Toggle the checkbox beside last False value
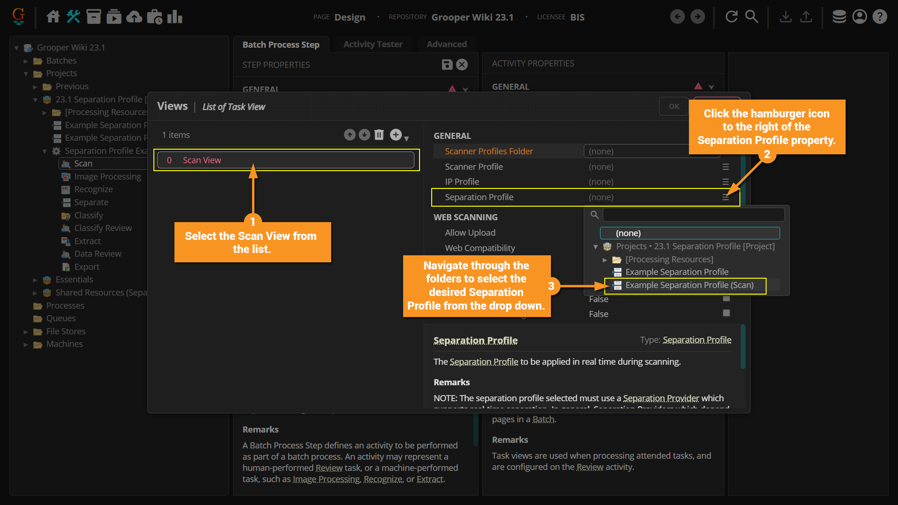This screenshot has width=898, height=505. point(726,313)
